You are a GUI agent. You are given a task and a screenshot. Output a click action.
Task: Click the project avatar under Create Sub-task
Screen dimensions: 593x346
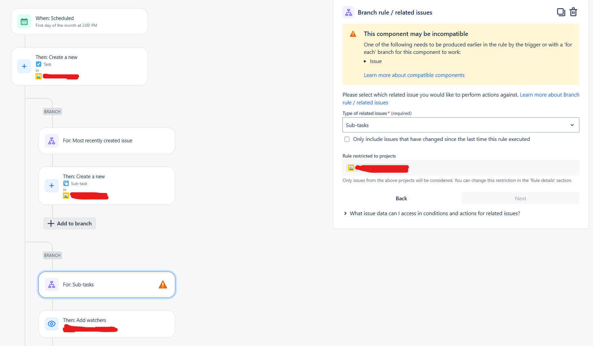[x=66, y=196]
